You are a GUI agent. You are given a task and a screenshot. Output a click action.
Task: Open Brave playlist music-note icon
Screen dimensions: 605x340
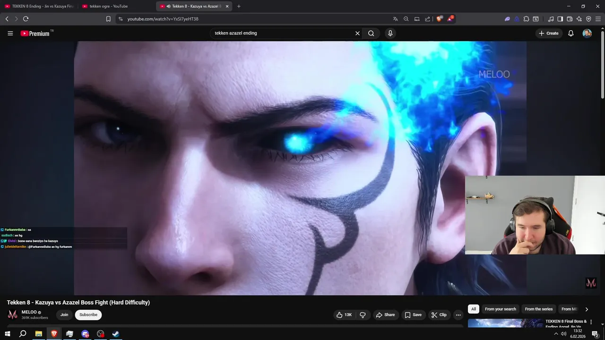551,19
